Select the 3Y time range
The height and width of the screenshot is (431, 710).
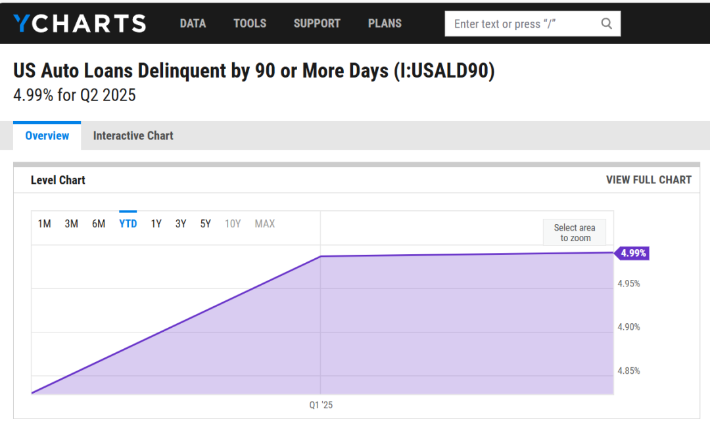(x=181, y=224)
